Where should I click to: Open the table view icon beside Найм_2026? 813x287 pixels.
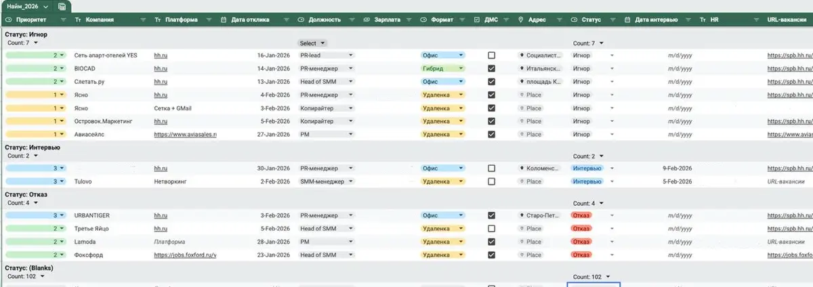pos(62,6)
